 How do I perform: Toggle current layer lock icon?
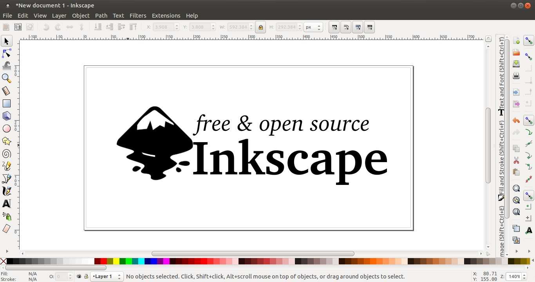coord(86,277)
